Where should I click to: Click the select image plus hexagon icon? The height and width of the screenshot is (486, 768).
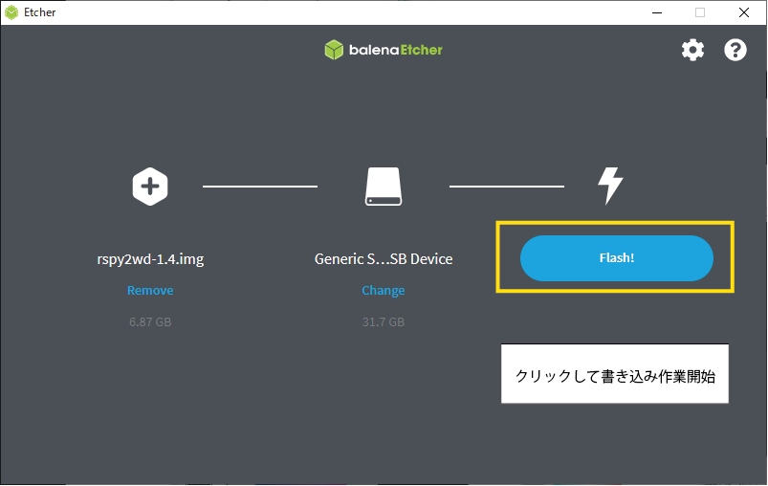pyautogui.click(x=150, y=187)
